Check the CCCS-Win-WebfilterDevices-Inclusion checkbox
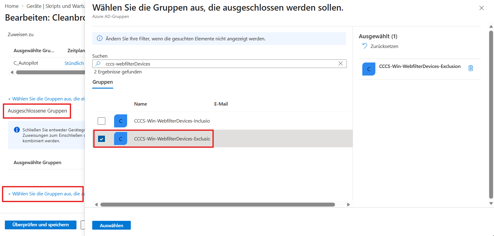 102,121
